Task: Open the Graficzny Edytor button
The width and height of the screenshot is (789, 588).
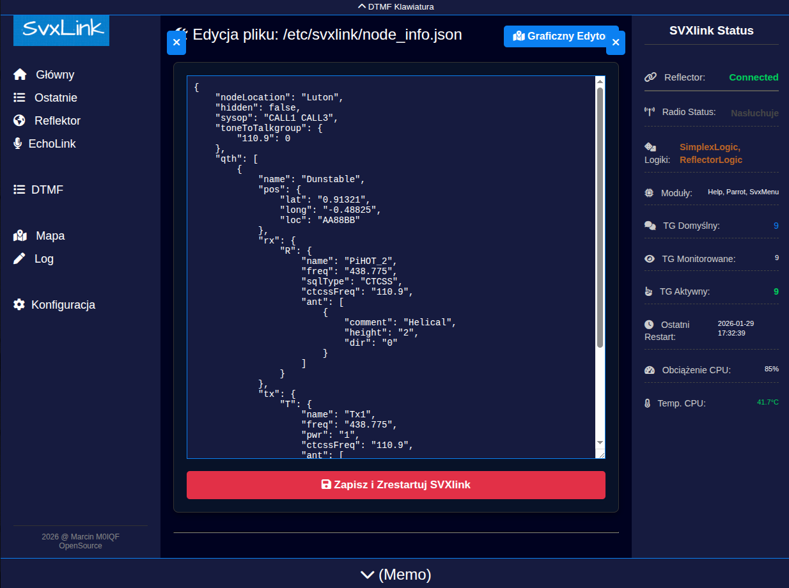Action: coord(560,36)
